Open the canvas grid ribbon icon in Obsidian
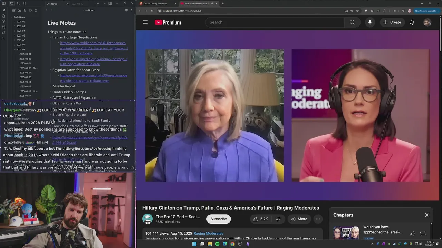 click(4, 27)
